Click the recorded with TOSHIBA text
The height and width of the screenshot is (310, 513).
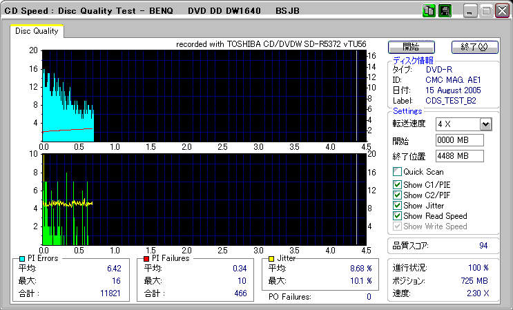coord(271,44)
